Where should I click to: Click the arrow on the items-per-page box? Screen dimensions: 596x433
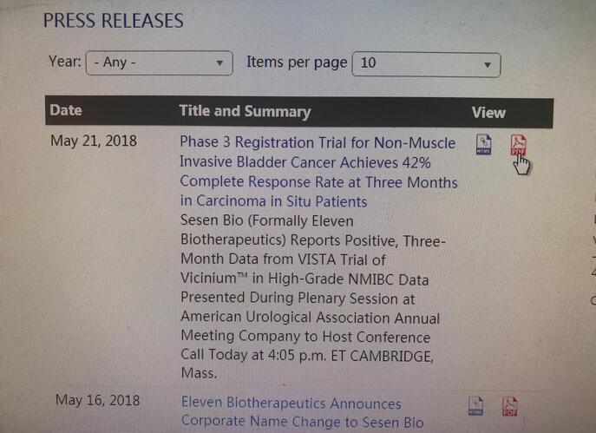[x=488, y=65]
